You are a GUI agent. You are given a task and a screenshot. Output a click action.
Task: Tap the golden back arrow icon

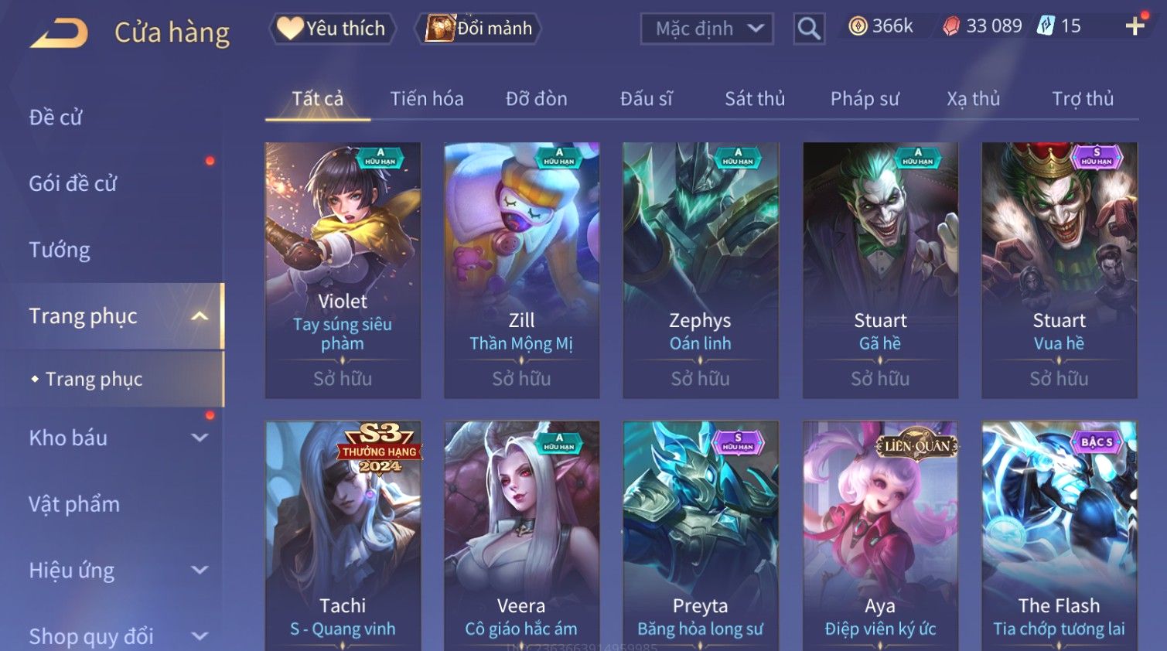(60, 33)
